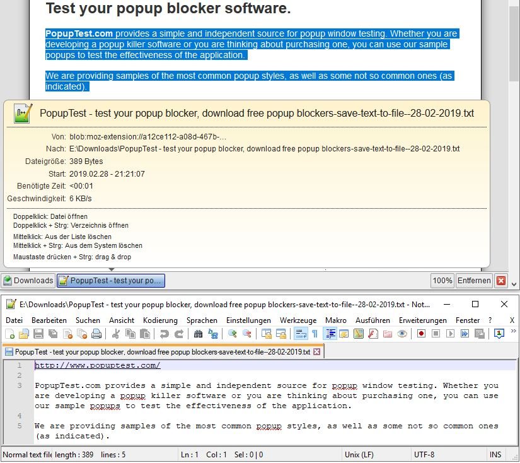Click the Save icon in the toolbar
Viewport: 520px width, 463px height.
(38, 334)
